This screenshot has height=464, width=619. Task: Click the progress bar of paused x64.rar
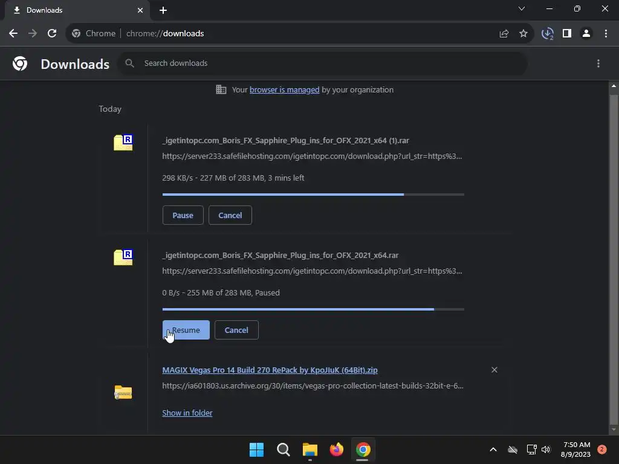tap(313, 309)
